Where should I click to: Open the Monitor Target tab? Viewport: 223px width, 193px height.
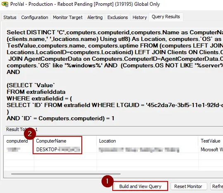point(68,17)
